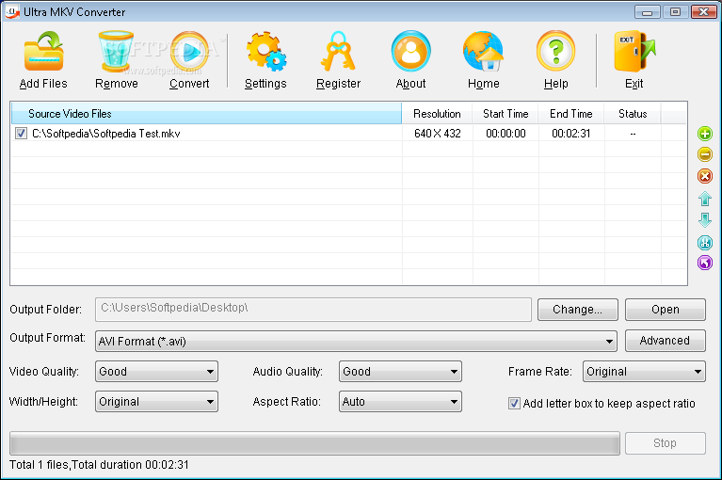Click the Output Folder path field
This screenshot has width=722, height=480.
pyautogui.click(x=313, y=310)
